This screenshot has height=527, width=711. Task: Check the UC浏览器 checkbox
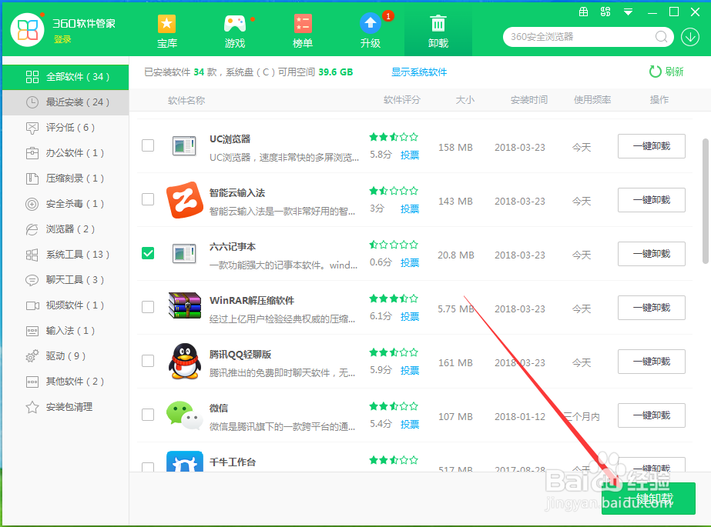tap(148, 145)
